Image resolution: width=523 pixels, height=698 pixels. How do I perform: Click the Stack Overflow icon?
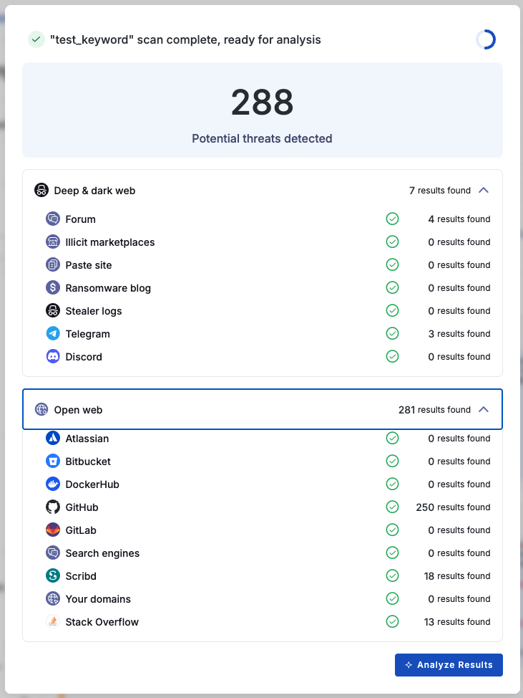pyautogui.click(x=53, y=622)
